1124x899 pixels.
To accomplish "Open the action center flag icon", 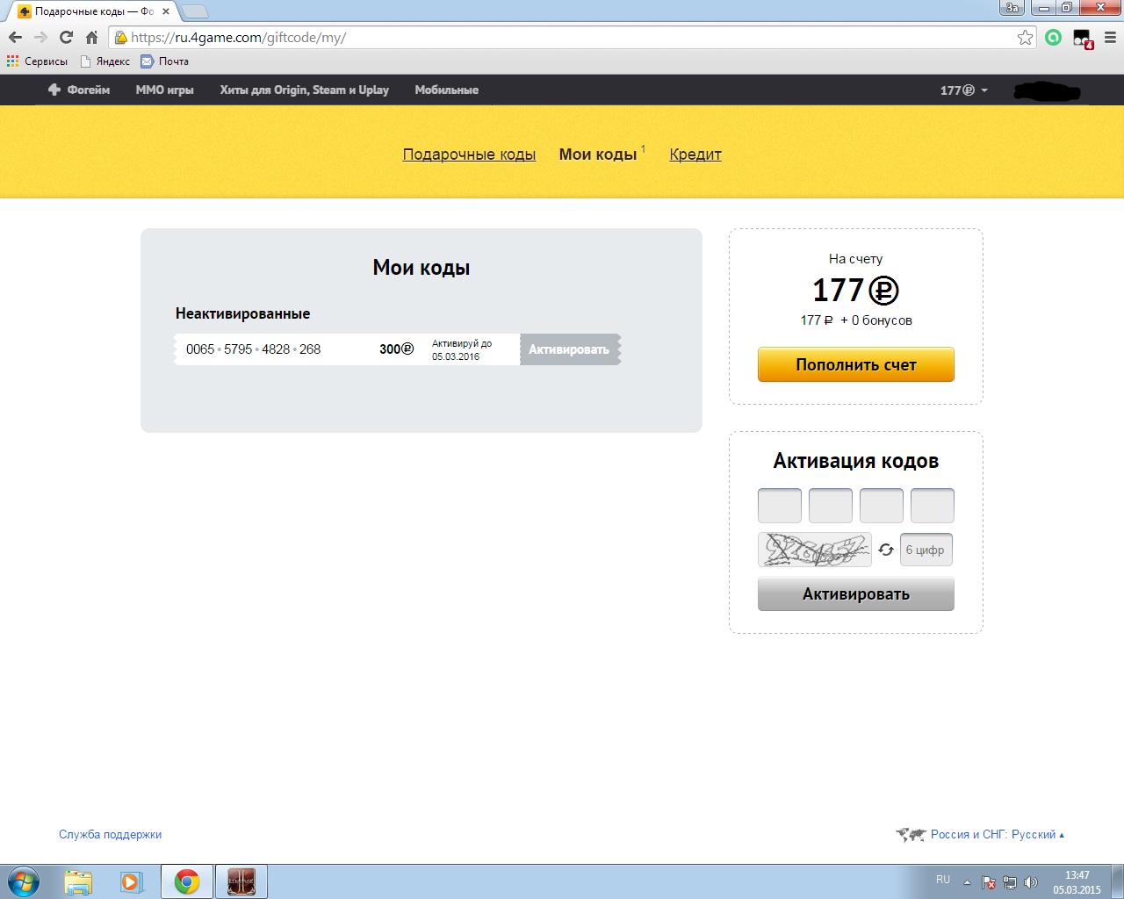I will click(x=989, y=882).
